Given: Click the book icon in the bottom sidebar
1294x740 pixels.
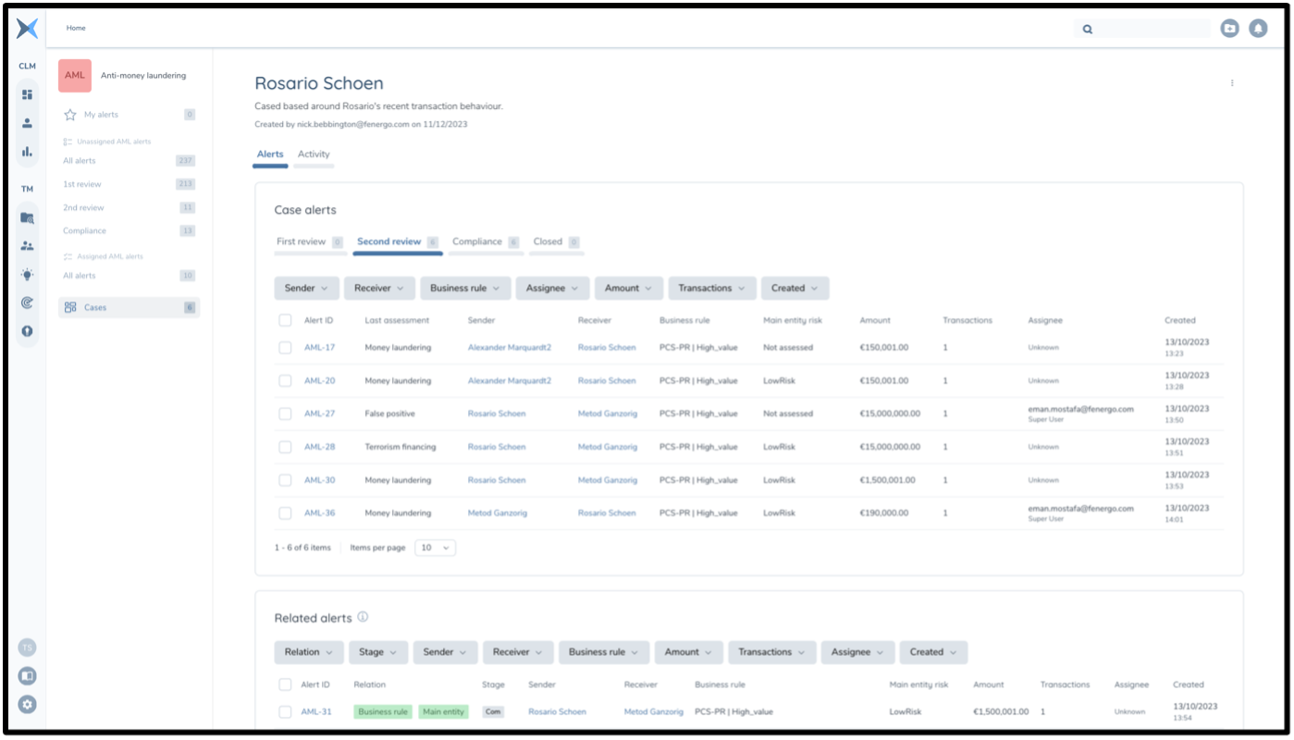Looking at the screenshot, I should 27,676.
